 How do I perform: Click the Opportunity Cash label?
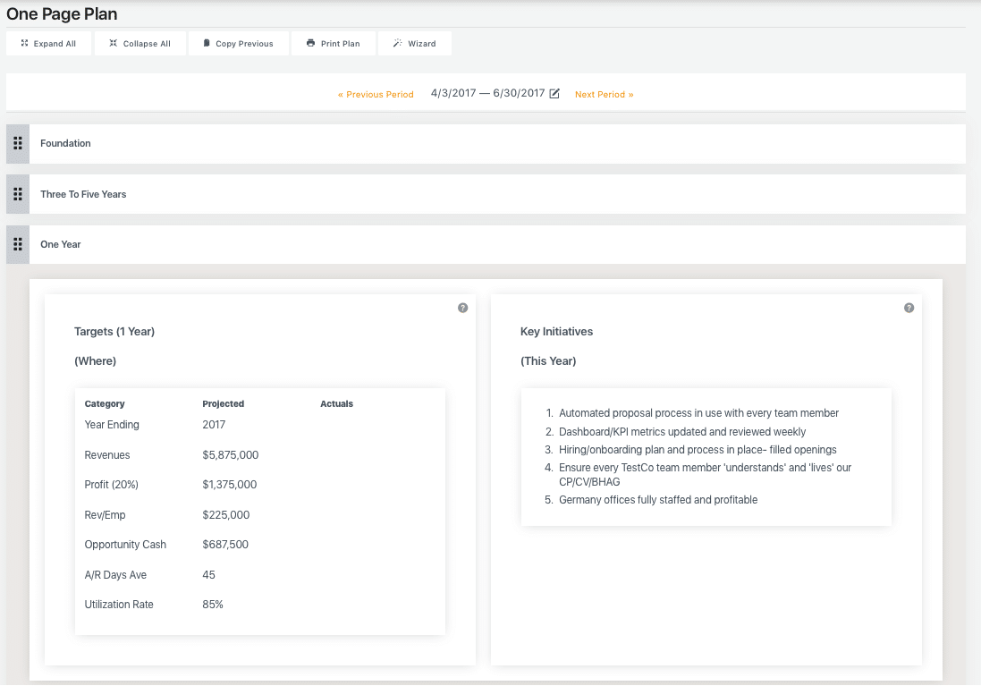[125, 545]
